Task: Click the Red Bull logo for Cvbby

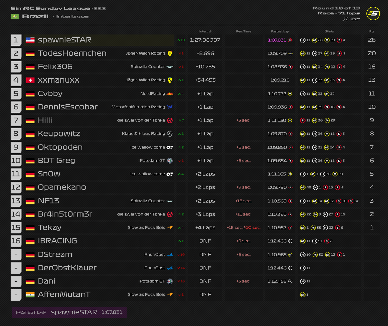Action: pyautogui.click(x=170, y=94)
